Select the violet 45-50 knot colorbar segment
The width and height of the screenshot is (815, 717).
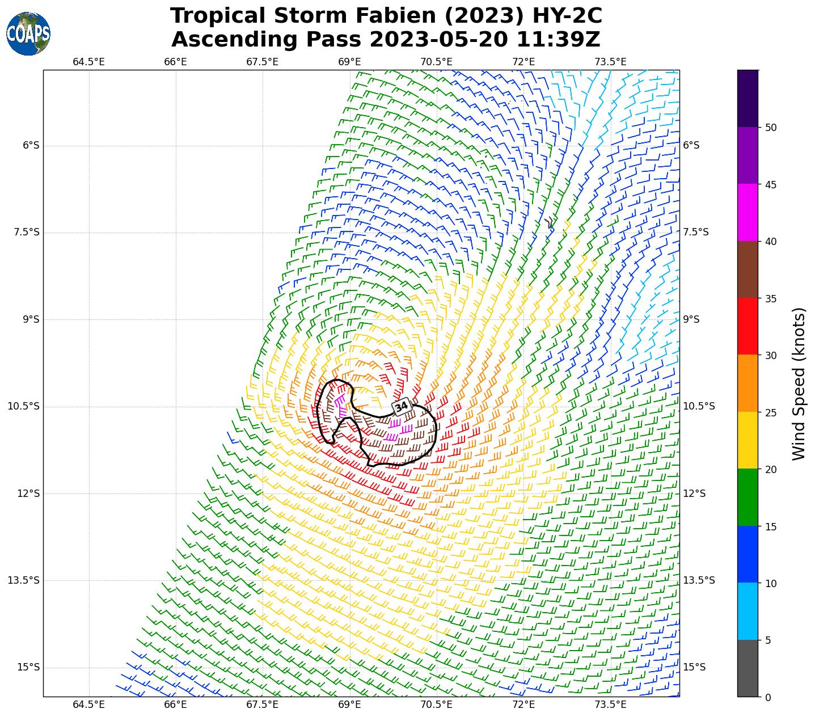[x=748, y=155]
